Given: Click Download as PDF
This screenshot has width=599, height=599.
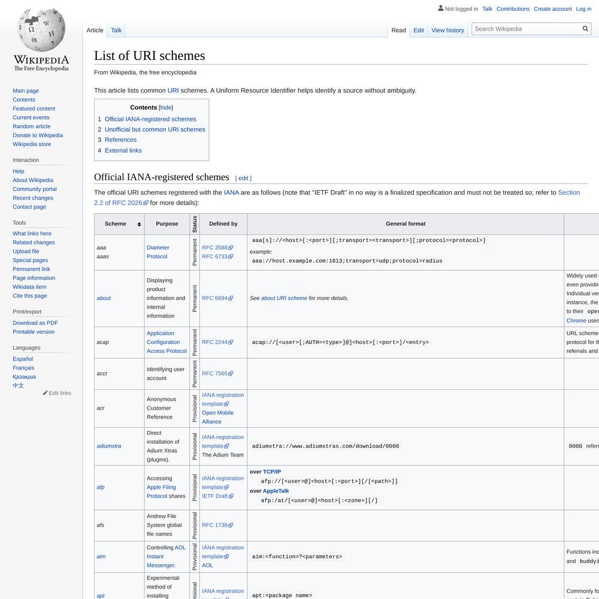Looking at the screenshot, I should (35, 323).
